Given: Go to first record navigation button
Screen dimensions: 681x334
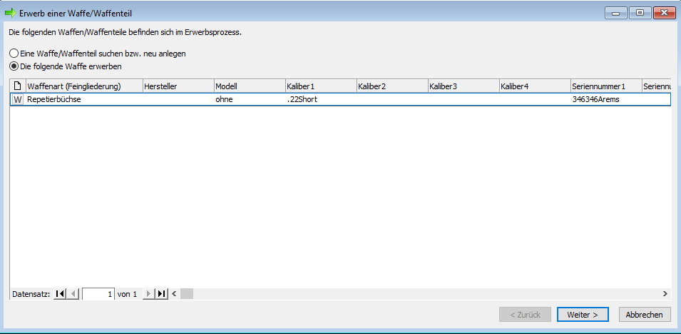Looking at the screenshot, I should click(x=61, y=293).
